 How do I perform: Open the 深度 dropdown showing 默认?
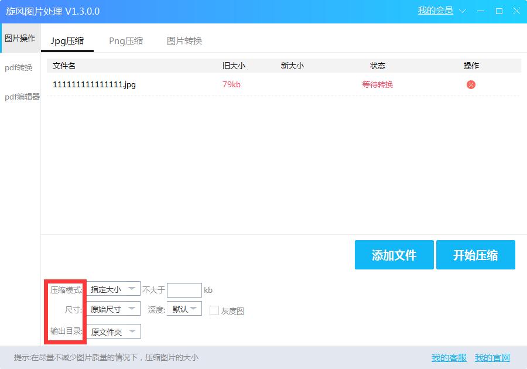[x=184, y=309]
